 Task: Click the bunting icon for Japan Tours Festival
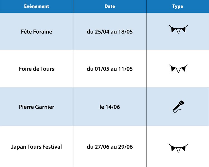pyautogui.click(x=178, y=148)
